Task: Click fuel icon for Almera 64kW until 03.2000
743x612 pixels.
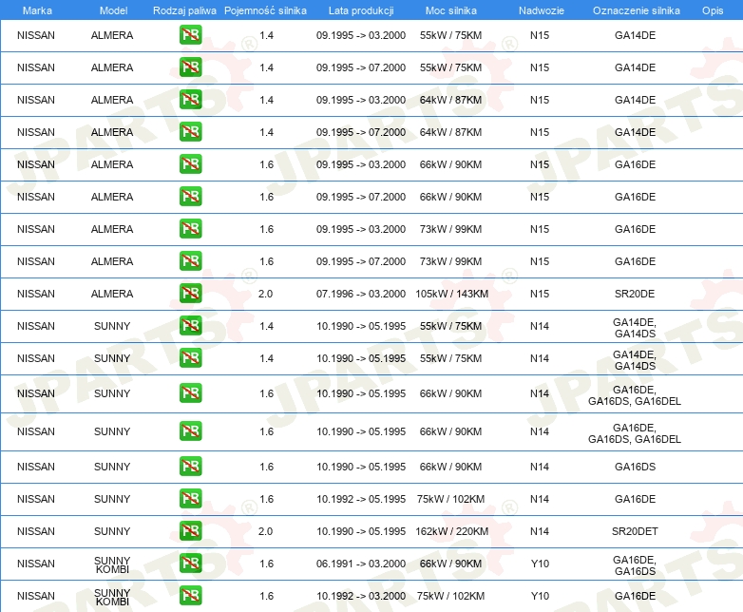Action: click(x=190, y=100)
